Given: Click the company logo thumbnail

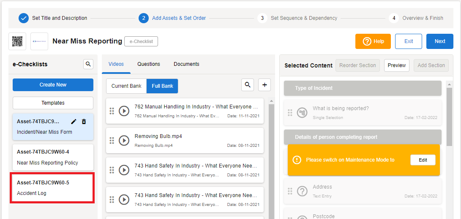Looking at the screenshot, I should [39, 41].
